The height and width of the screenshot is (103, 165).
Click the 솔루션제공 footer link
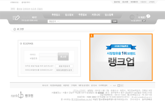tap(147, 99)
